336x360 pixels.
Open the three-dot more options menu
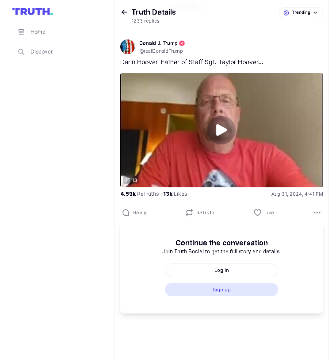317,213
